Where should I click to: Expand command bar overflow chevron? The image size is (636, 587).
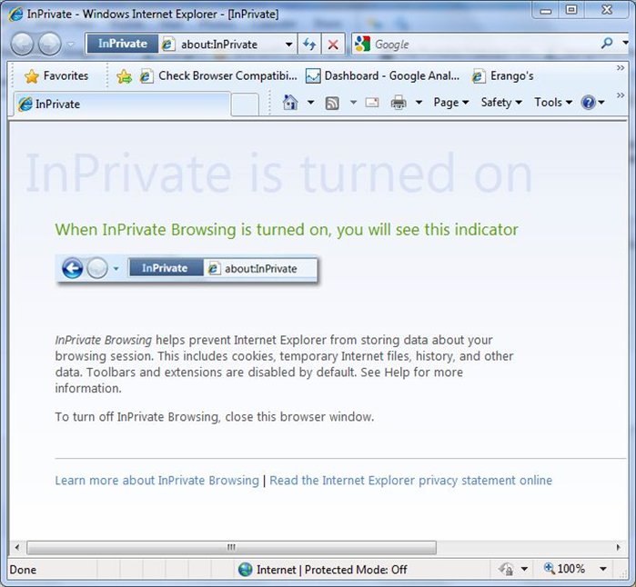pyautogui.click(x=621, y=95)
